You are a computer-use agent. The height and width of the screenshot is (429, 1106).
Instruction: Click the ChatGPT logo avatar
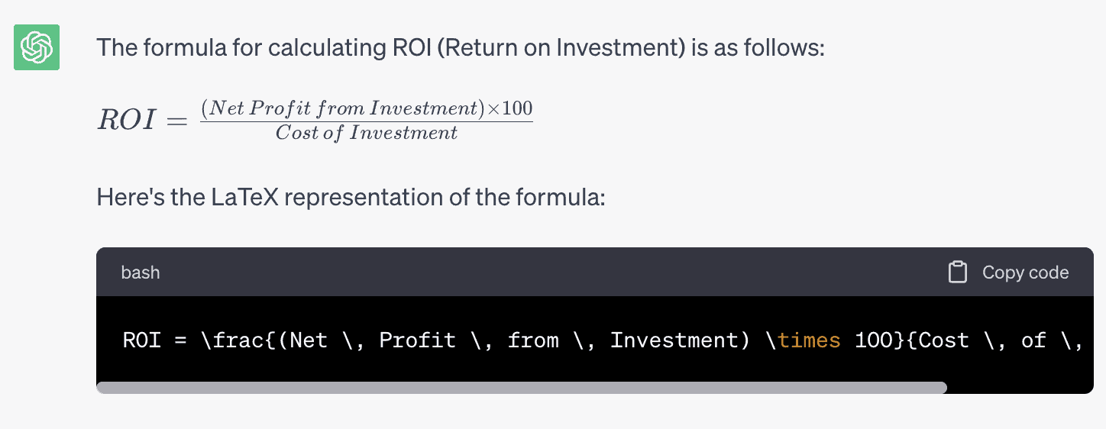[37, 47]
